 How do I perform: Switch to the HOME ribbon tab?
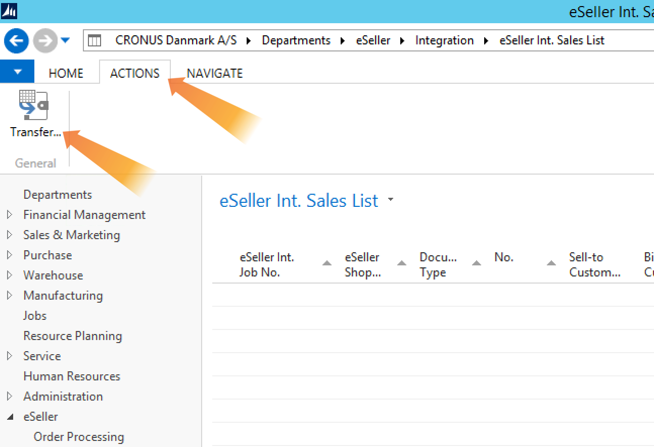point(66,73)
